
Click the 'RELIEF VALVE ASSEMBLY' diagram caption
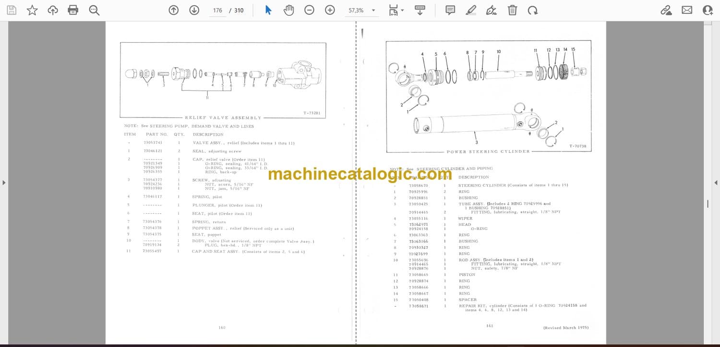[223, 117]
